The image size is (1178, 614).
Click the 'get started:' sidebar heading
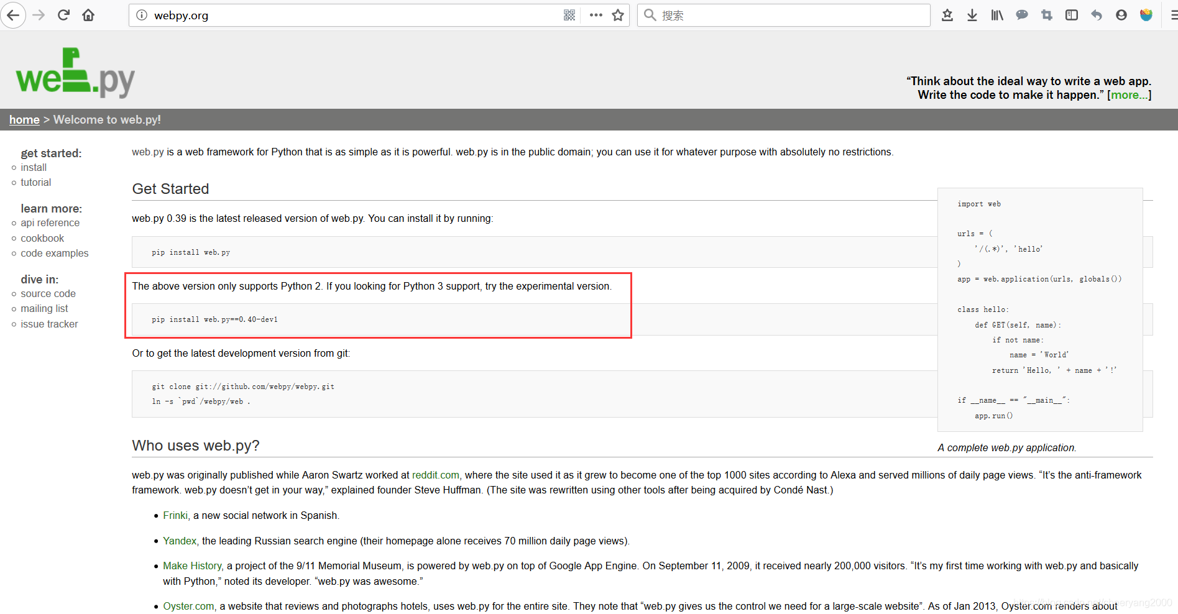coord(51,153)
